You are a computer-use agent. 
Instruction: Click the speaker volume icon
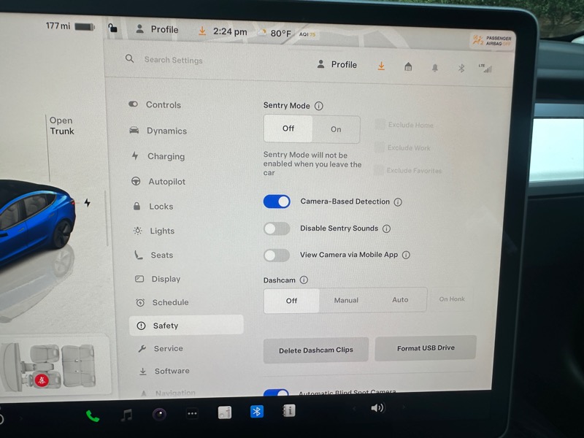(x=377, y=408)
